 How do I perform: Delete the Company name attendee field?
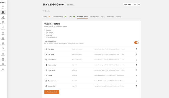pyautogui.click(x=136, y=81)
